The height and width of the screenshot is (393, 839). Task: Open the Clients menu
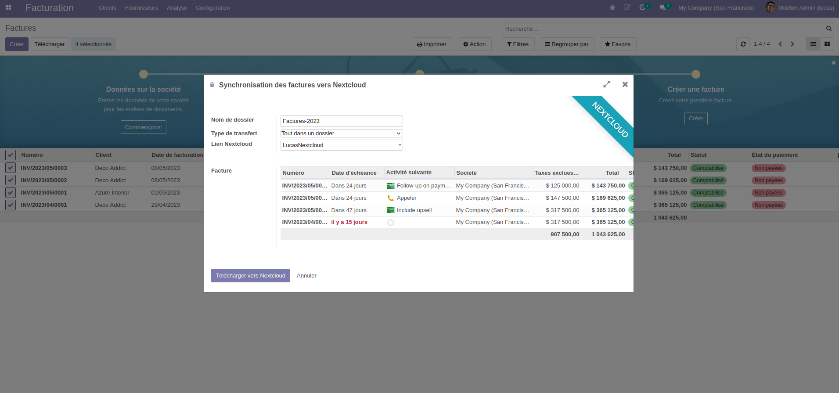108,7
